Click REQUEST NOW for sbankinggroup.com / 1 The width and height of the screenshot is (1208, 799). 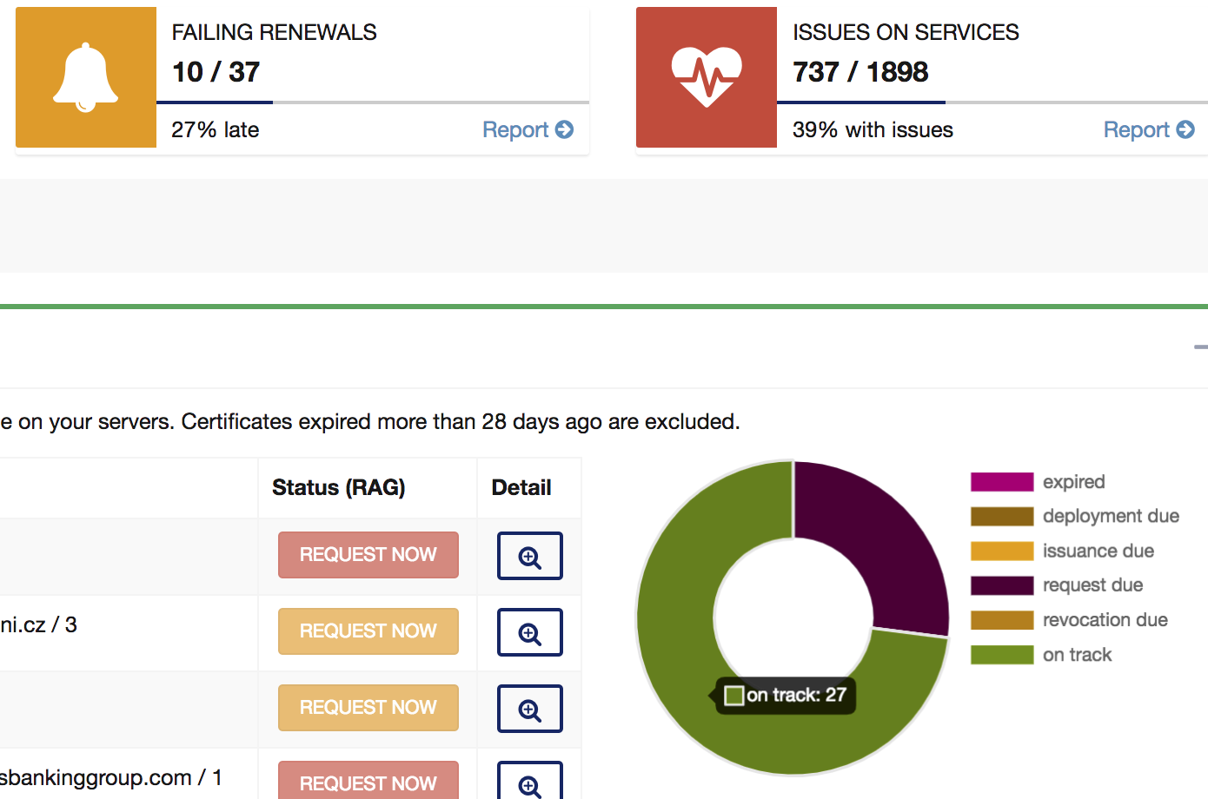click(368, 781)
